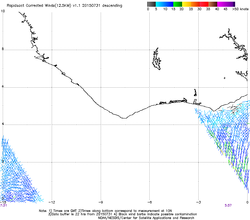Click the purple '7:31' swath time label
250x220 pixels.
click(x=3, y=205)
